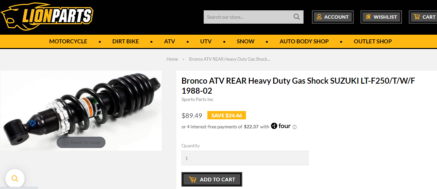Click the shock absorber product image
This screenshot has height=189, width=437.
[x=81, y=111]
